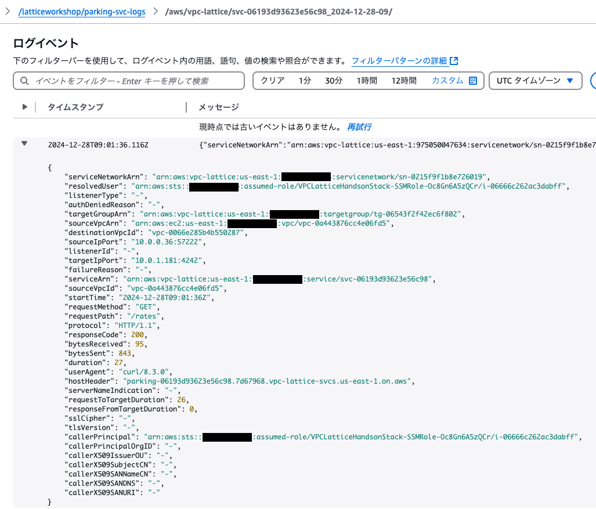This screenshot has width=596, height=509.
Task: Click the startTime value 2024-12-28T09:01:36Z
Action: 165,298
